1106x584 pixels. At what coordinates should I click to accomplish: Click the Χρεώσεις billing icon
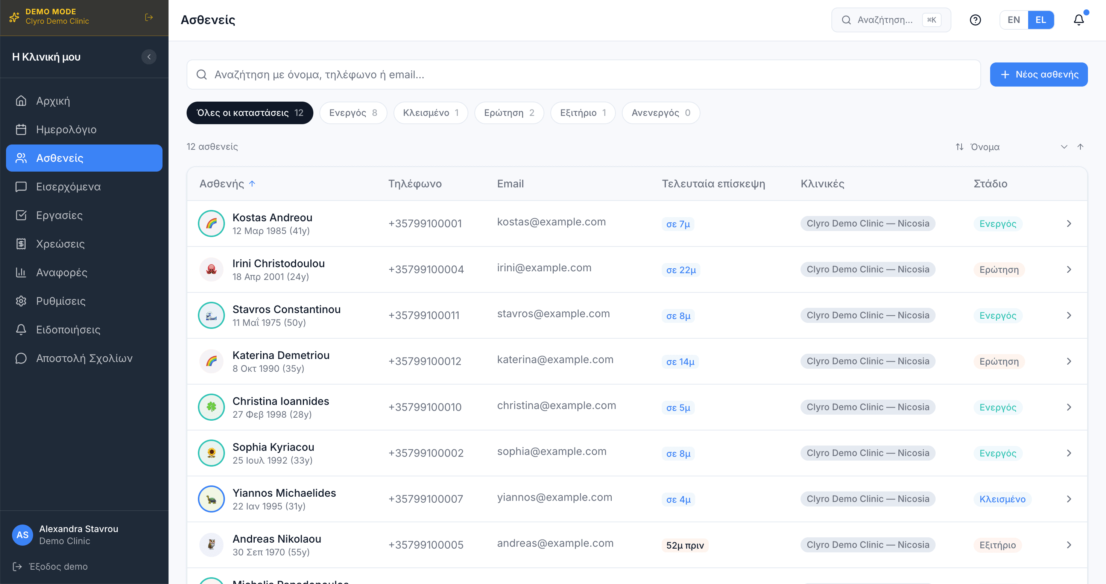(21, 243)
